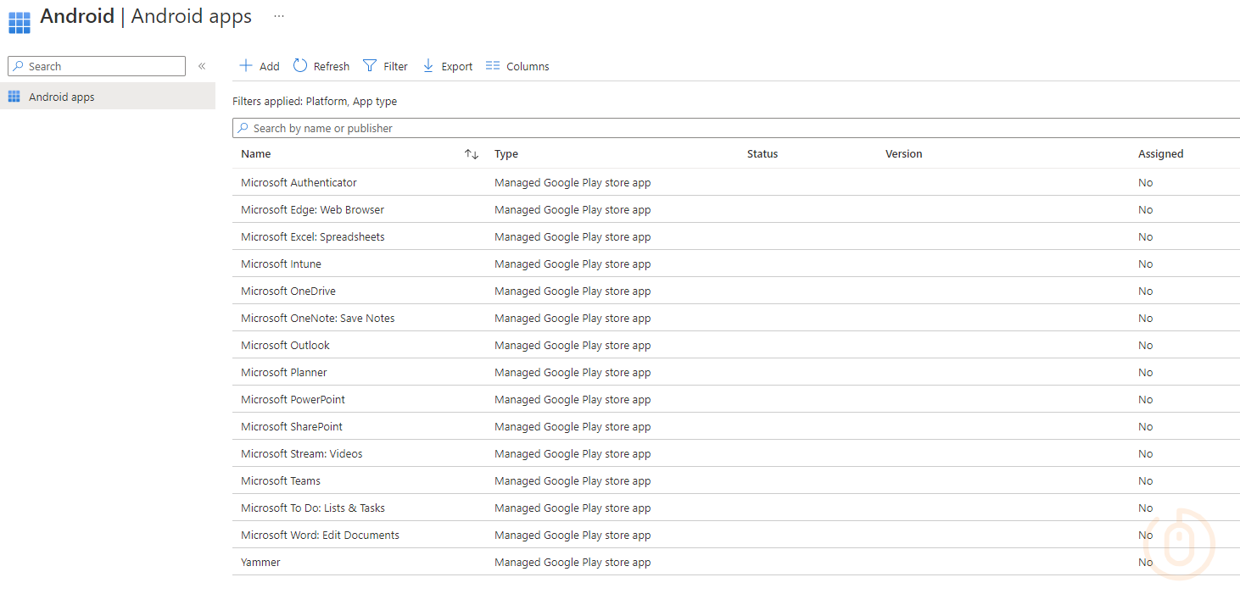This screenshot has height=605, width=1240.
Task: Collapse the sidebar with double chevron
Action: (x=202, y=66)
